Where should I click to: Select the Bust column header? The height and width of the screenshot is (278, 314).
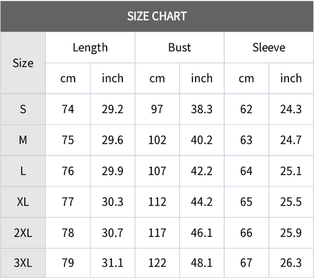179,48
